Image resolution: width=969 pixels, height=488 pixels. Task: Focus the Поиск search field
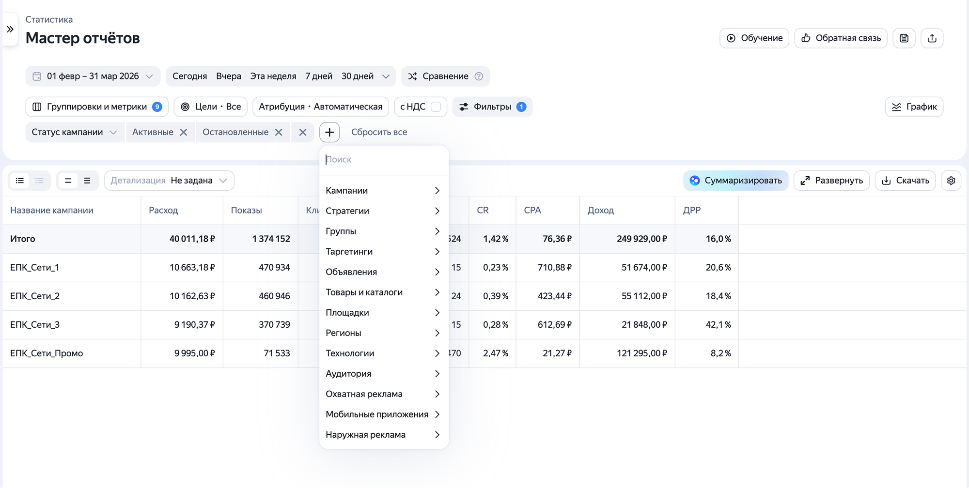[x=384, y=160]
